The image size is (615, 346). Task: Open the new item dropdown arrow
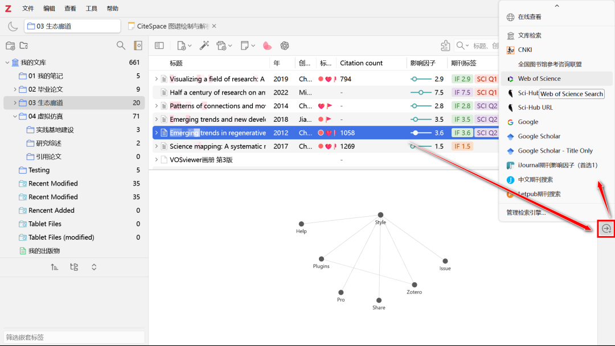[190, 46]
